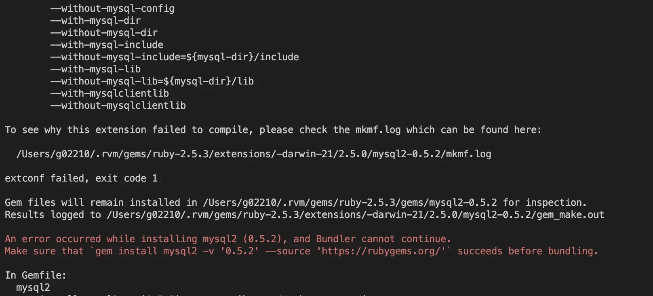Click the 'In Gemfile:' heading text
The width and height of the screenshot is (653, 296).
click(x=36, y=275)
